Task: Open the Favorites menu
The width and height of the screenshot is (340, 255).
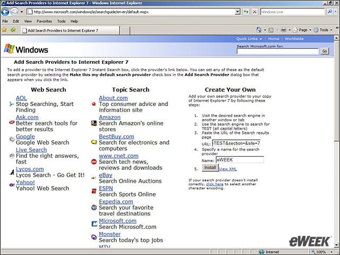Action: tap(44, 21)
